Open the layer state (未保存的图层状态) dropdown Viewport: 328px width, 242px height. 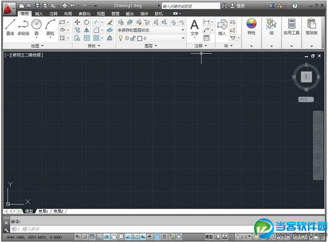click(151, 30)
